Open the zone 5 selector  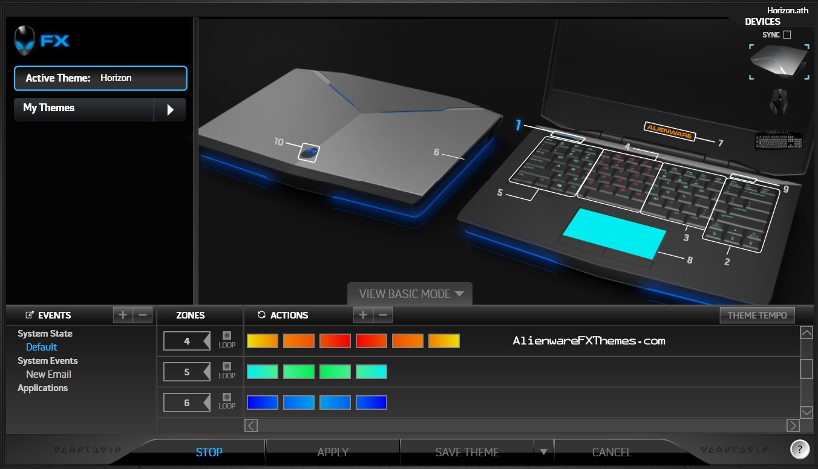point(187,372)
